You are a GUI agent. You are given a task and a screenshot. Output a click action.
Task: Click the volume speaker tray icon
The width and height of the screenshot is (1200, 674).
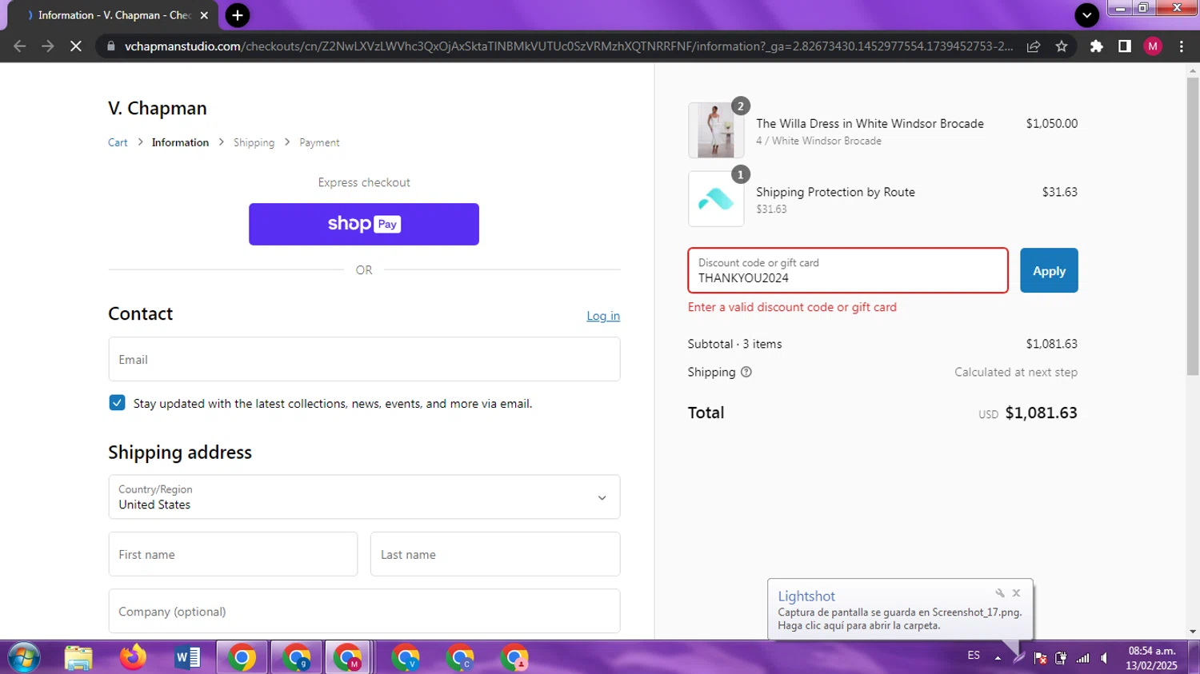[1105, 658]
